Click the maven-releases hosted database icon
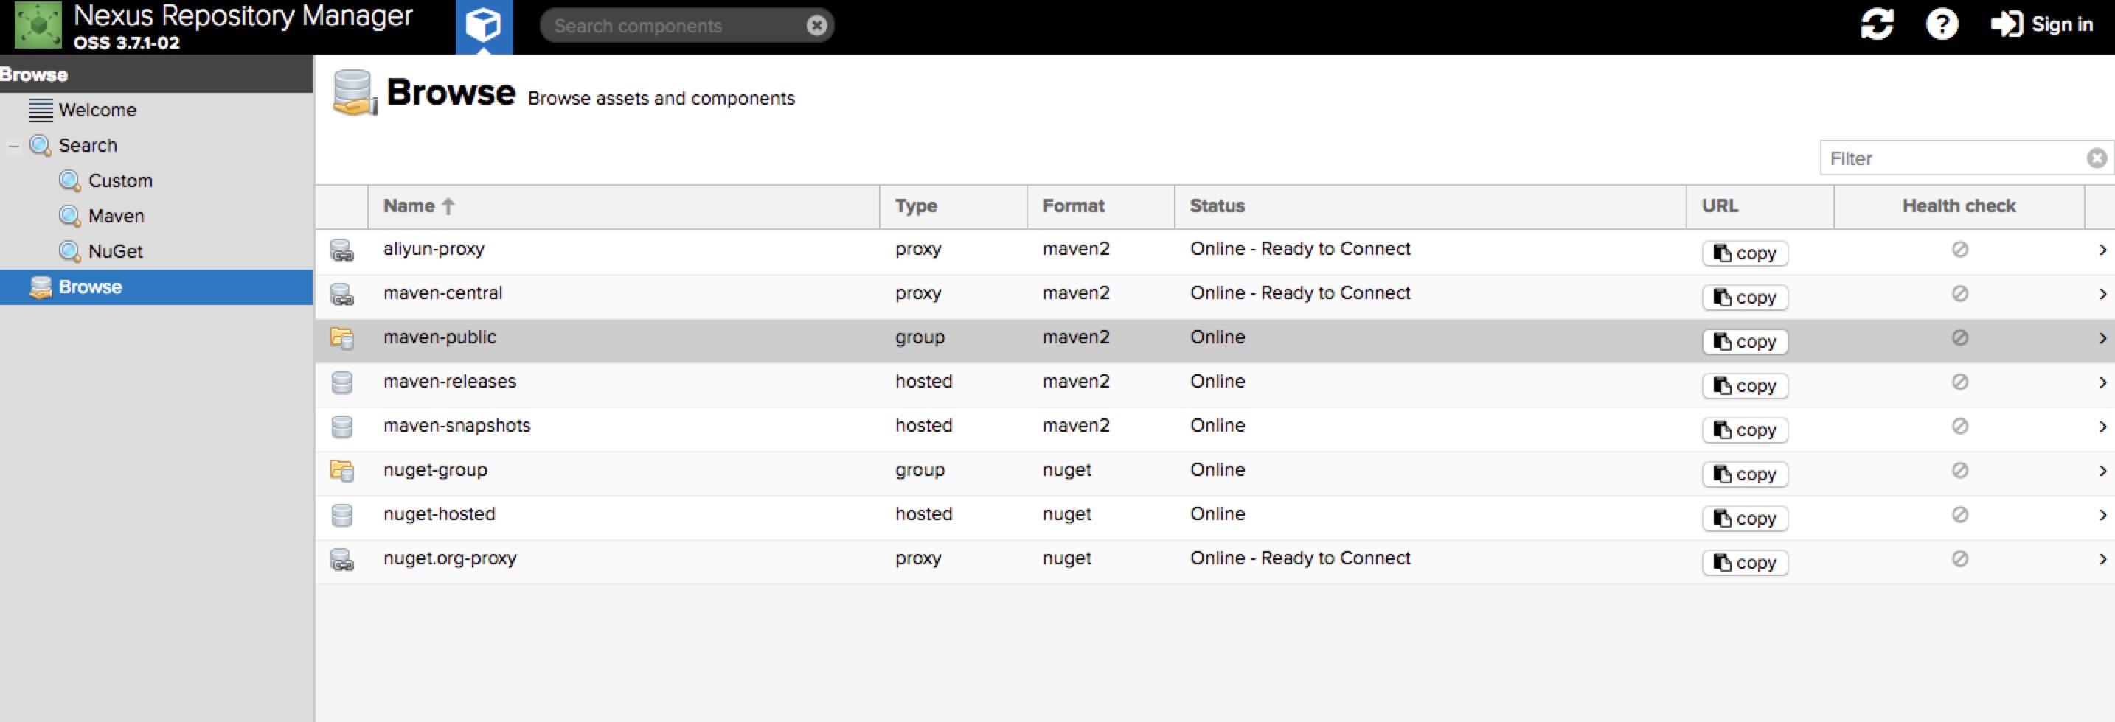The height and width of the screenshot is (722, 2115). (x=342, y=382)
